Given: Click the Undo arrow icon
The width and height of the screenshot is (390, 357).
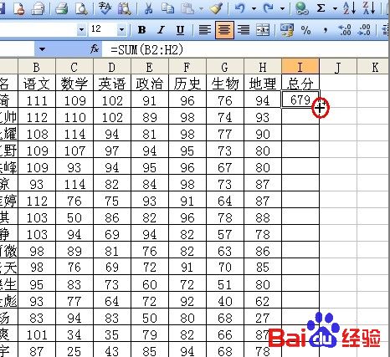Looking at the screenshot, I should (x=240, y=8).
